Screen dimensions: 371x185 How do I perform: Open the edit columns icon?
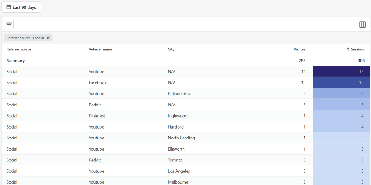click(x=362, y=24)
